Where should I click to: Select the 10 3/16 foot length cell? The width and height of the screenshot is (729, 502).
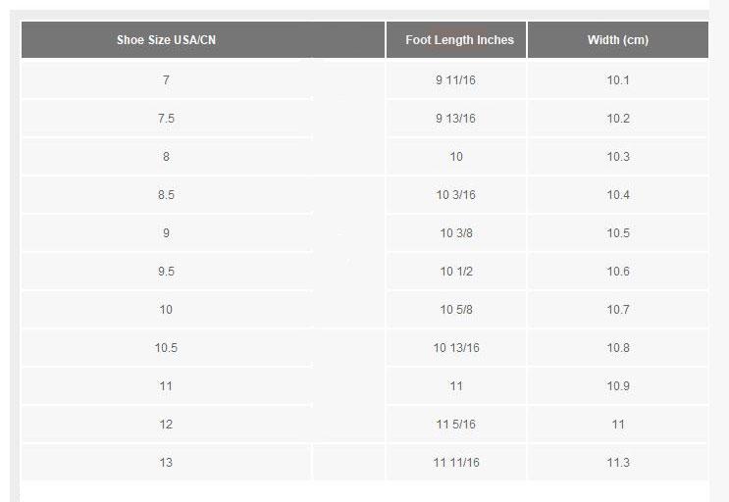pos(455,195)
